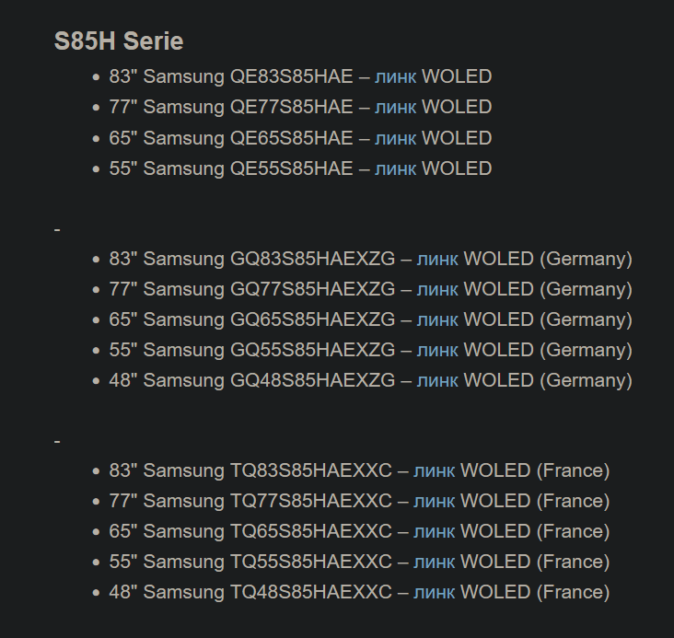Viewport: 674px width, 638px height.
Task: Click the model text QE83S85HAE
Action: [291, 77]
